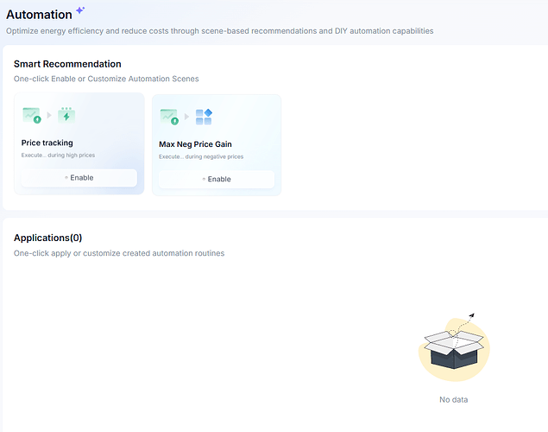Screen dimensions: 548x432
Task: Click 'One-click Enable or Customize Automation Scenes' text
Action: 106,79
